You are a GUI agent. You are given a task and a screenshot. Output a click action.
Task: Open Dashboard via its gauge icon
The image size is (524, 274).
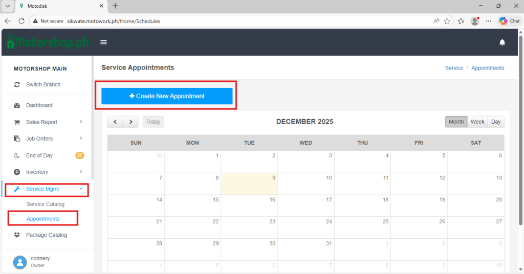(x=17, y=105)
